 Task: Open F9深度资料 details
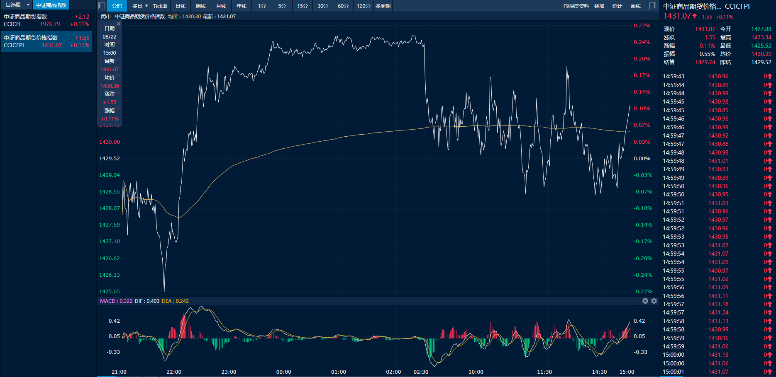coord(576,6)
